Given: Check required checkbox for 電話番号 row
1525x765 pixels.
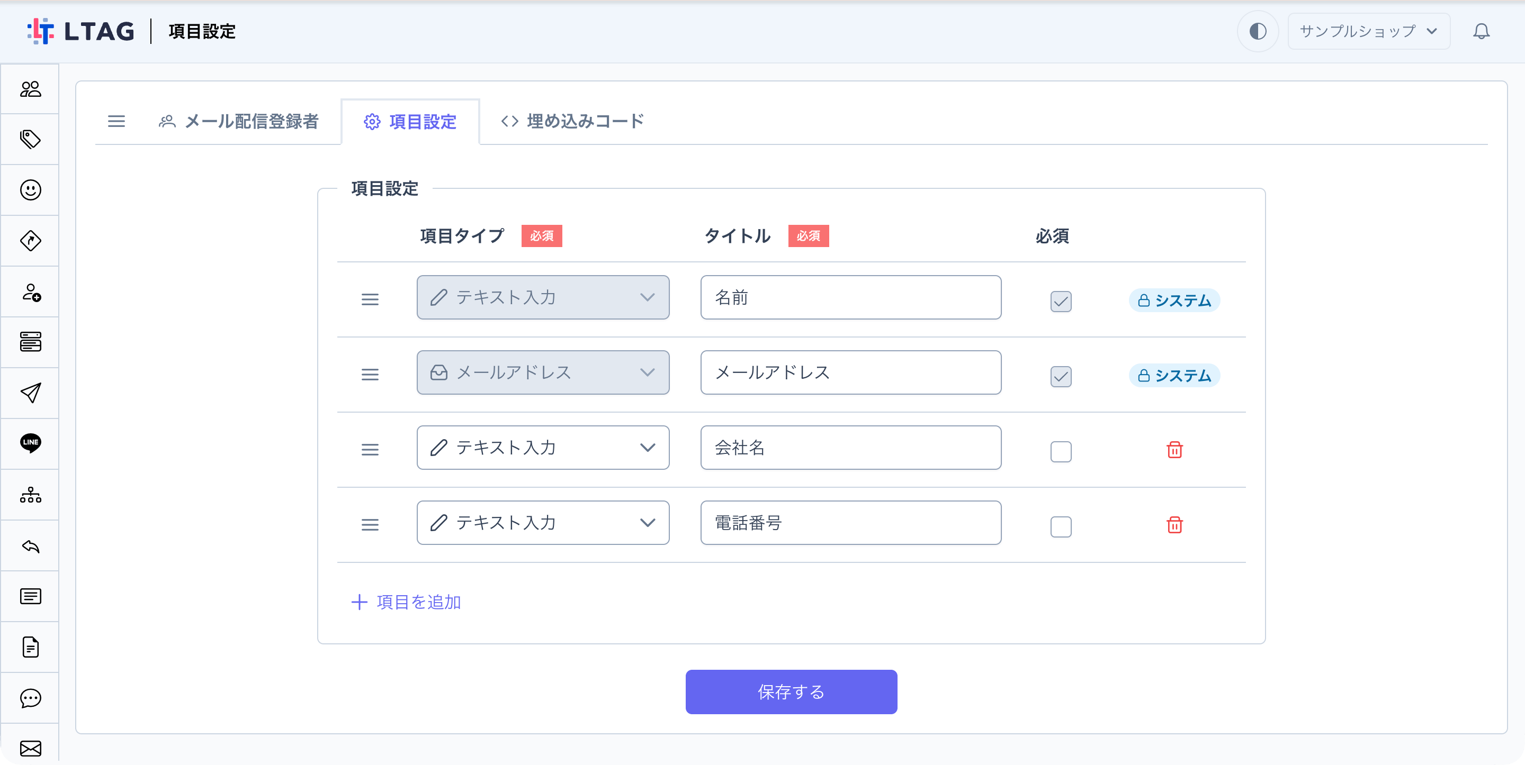Looking at the screenshot, I should (1061, 526).
